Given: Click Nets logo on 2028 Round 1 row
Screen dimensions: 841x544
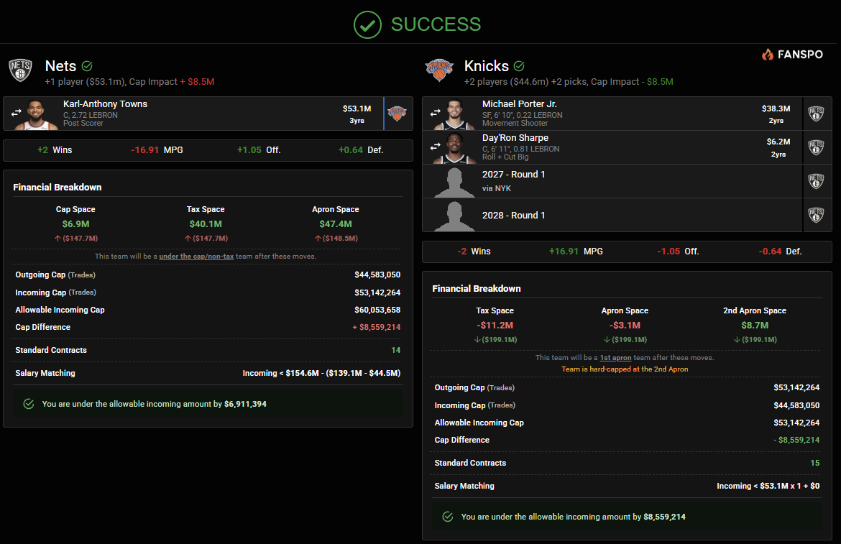Looking at the screenshot, I should [x=816, y=215].
